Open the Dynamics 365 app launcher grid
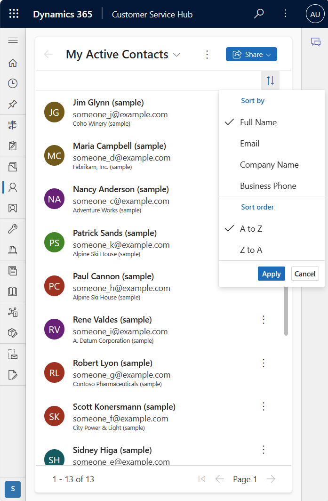The image size is (328, 501). pyautogui.click(x=14, y=14)
